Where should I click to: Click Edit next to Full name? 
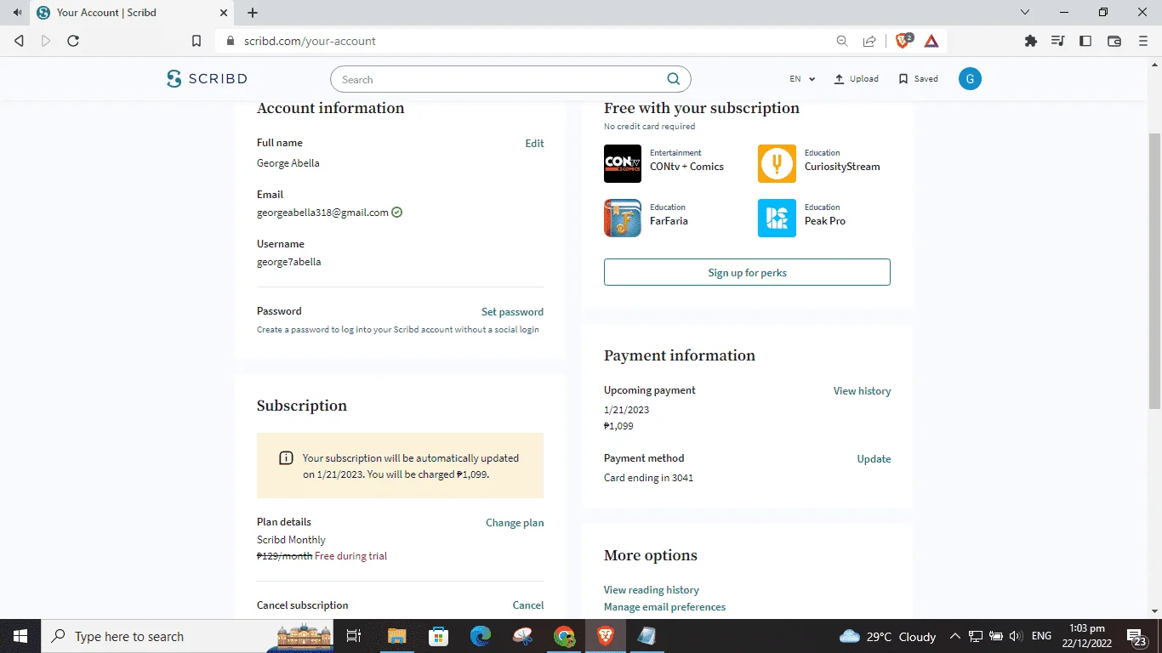pyautogui.click(x=534, y=144)
